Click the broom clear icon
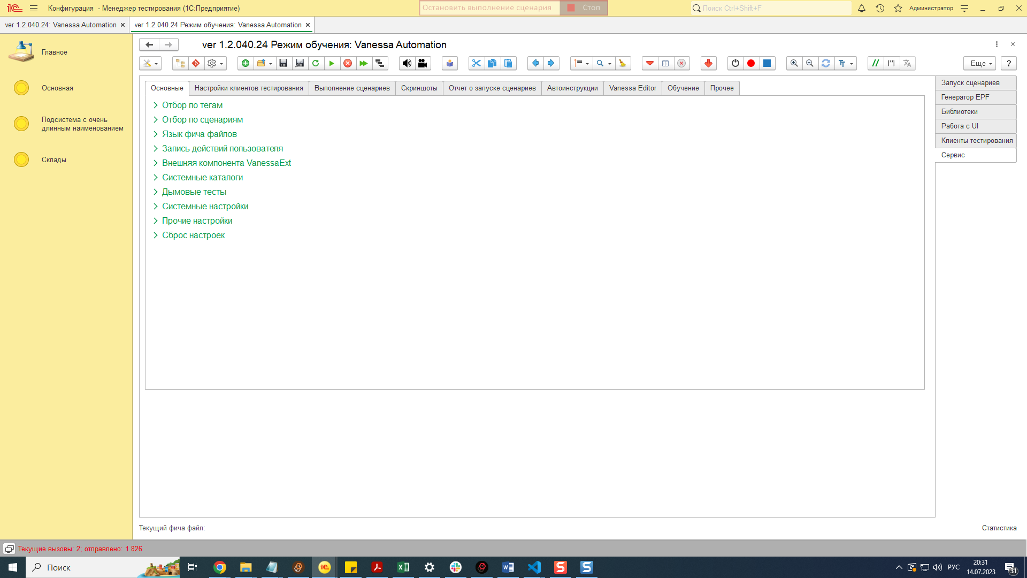 (x=622, y=63)
